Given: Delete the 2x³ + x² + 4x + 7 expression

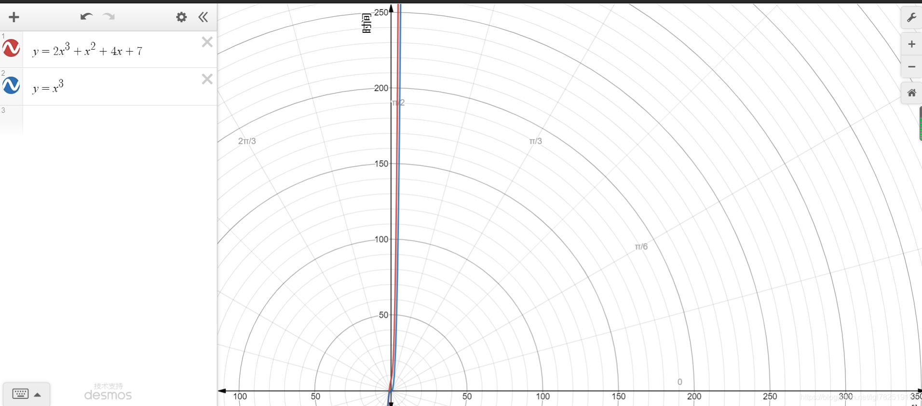Looking at the screenshot, I should (x=207, y=42).
